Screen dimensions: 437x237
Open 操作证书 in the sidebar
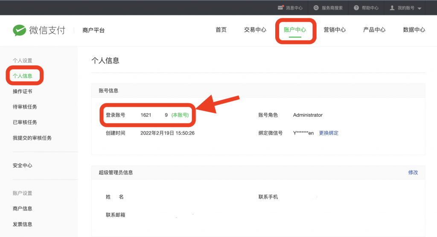(x=23, y=91)
